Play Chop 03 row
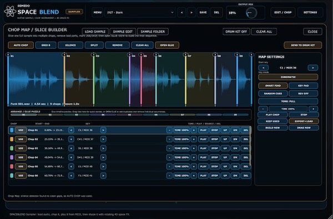 coord(203,149)
